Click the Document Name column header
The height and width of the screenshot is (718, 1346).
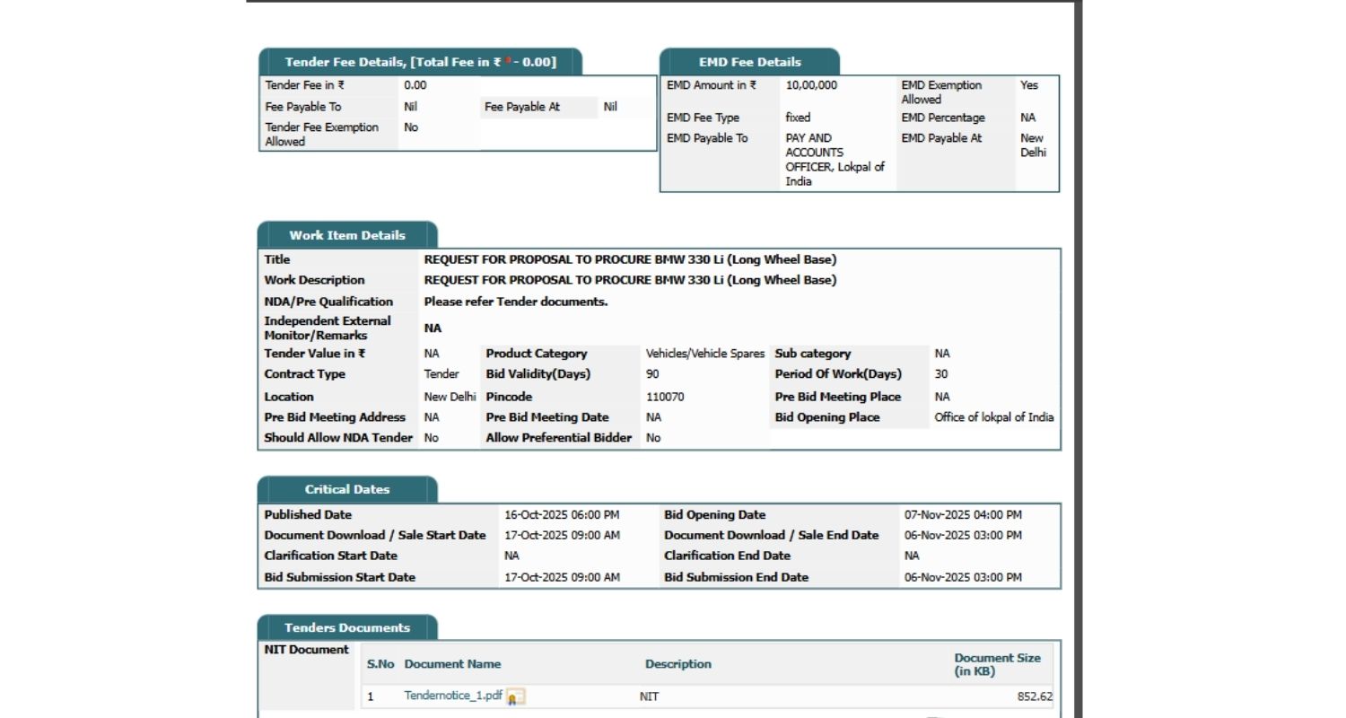(x=452, y=664)
